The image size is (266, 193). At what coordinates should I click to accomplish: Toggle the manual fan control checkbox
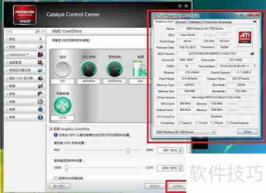(x=55, y=178)
